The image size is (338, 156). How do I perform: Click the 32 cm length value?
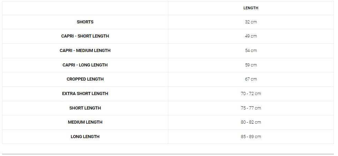(251, 22)
